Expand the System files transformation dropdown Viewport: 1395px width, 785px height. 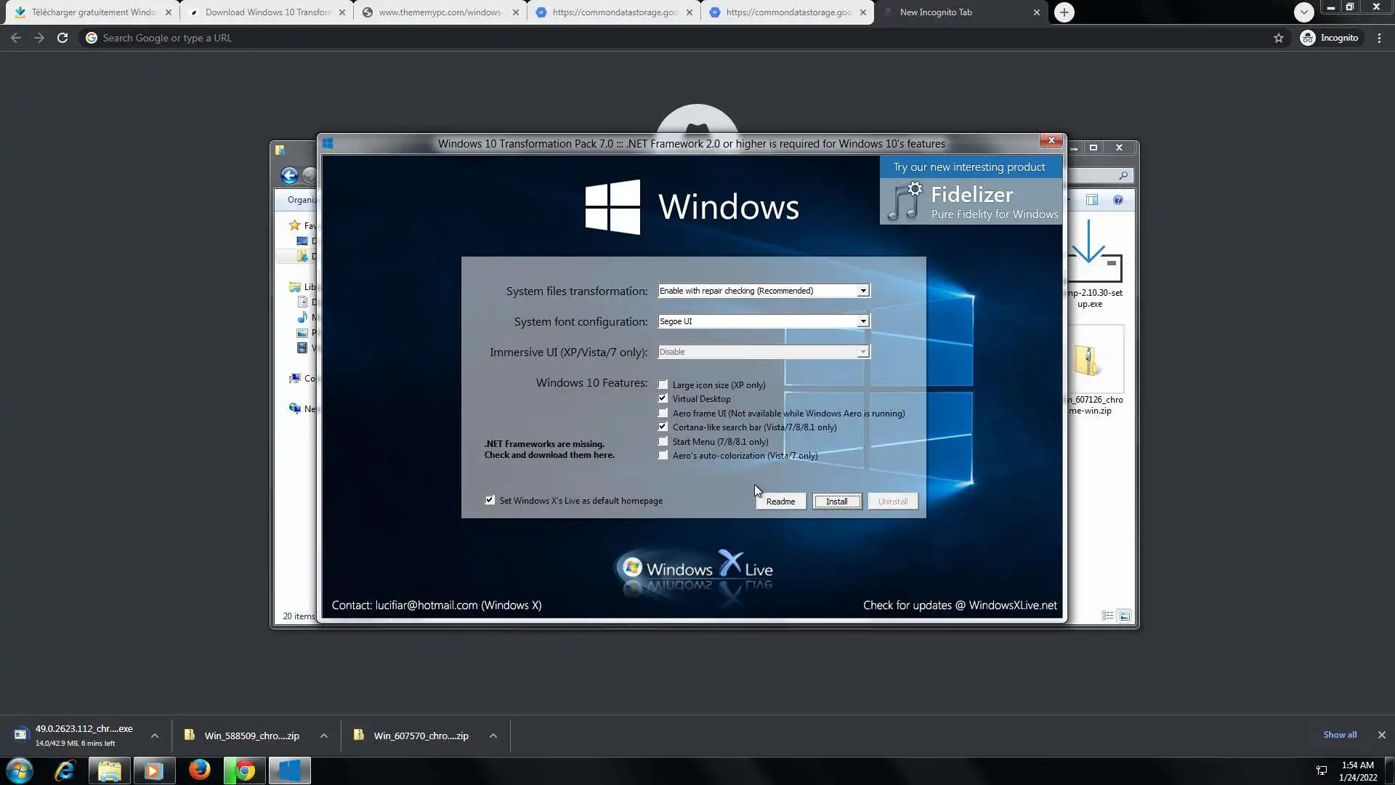coord(862,291)
